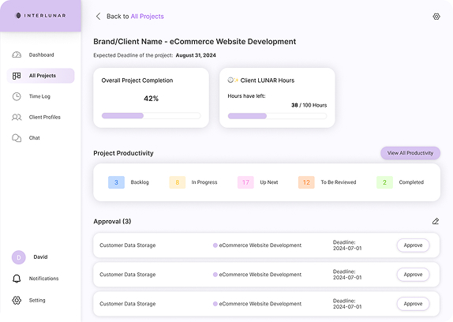Approve the third Customer Data Storage row

tap(413, 304)
